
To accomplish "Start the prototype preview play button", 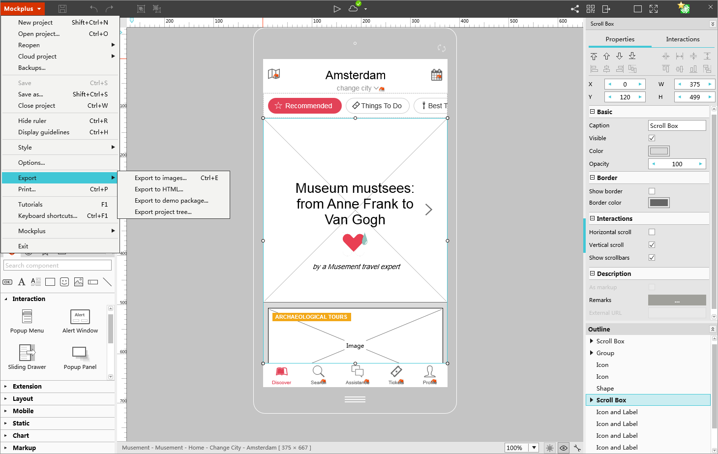I will point(337,9).
